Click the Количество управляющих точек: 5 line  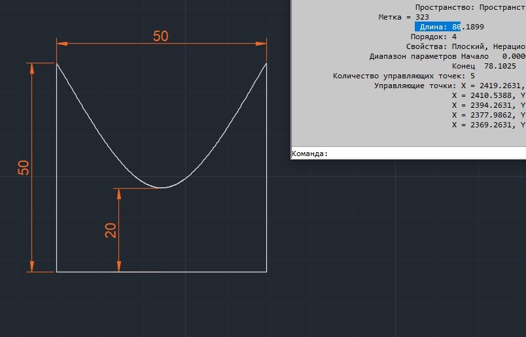pyautogui.click(x=404, y=76)
